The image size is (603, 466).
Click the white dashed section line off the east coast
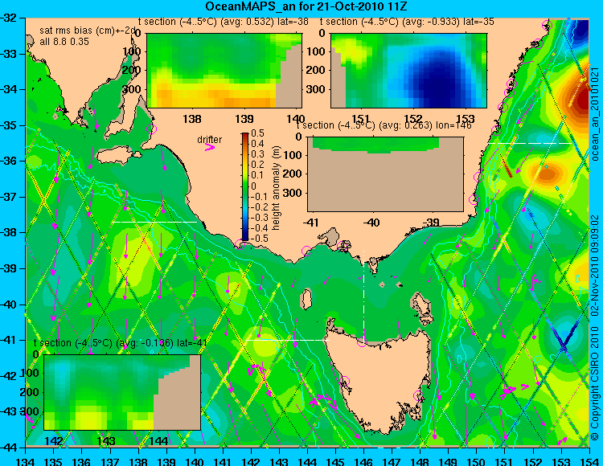[x=531, y=143]
